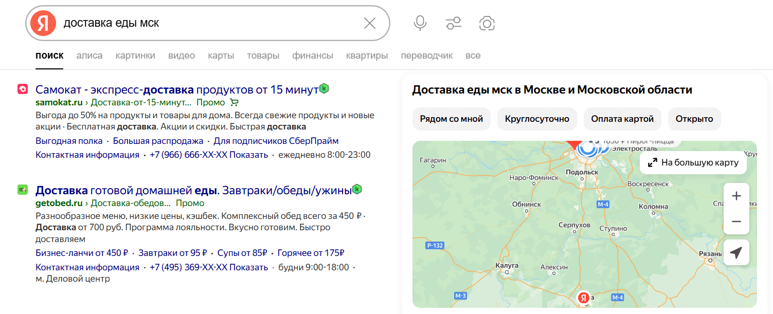Switch to товары tab

click(263, 56)
